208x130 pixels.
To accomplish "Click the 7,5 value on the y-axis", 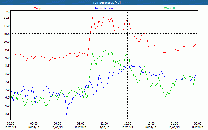I will pyautogui.click(x=7, y=81).
